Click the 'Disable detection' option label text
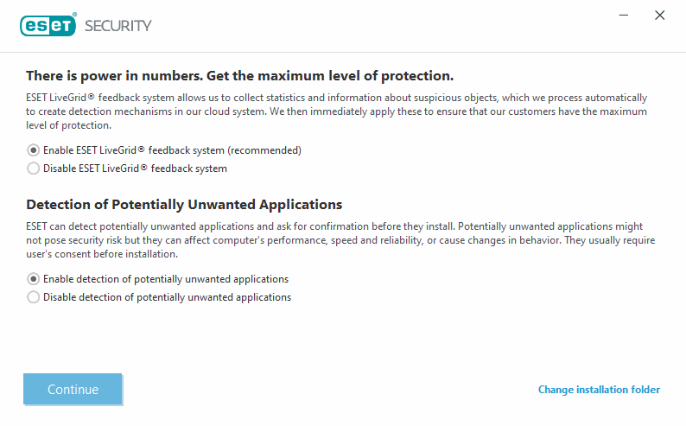The width and height of the screenshot is (686, 426). (x=167, y=297)
